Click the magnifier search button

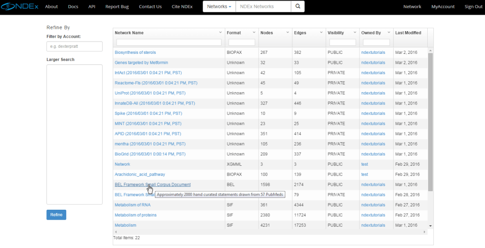[x=297, y=7]
